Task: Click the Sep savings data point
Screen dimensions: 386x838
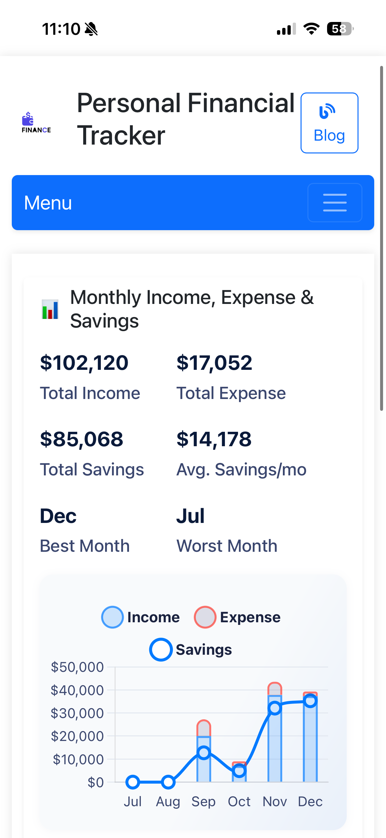Action: 204,752
